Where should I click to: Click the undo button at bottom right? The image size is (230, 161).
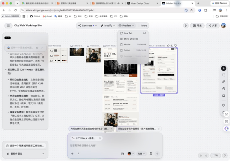[x=201, y=155]
